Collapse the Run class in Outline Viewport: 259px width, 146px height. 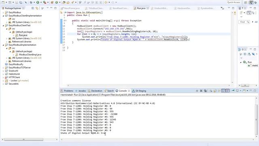pyautogui.click(x=241, y=62)
